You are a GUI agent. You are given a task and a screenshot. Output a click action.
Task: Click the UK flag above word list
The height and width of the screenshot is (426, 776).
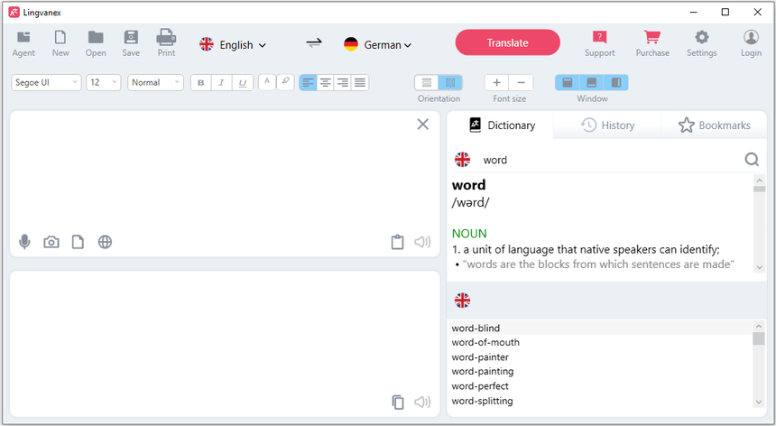[462, 301]
